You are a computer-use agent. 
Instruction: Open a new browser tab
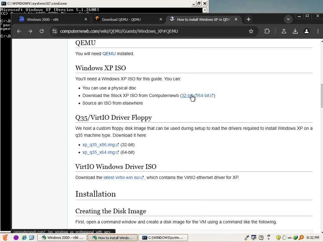249,19
